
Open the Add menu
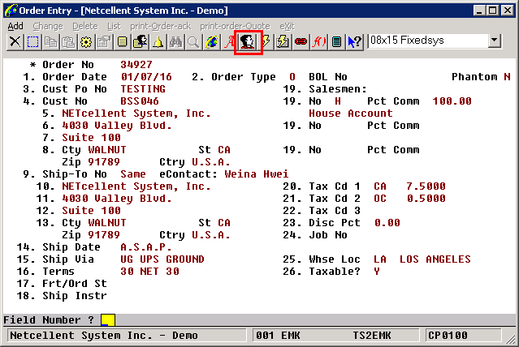(x=15, y=26)
